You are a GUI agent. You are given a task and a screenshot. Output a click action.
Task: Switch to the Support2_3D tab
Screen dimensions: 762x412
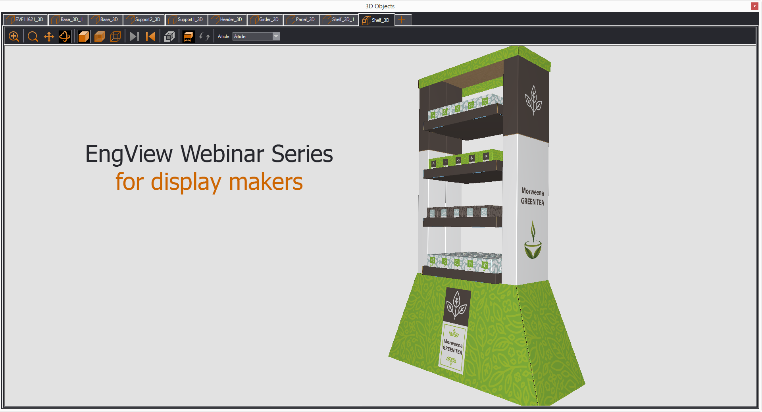pos(144,19)
